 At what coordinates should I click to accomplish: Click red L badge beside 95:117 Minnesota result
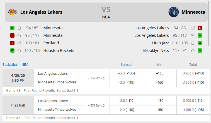pyautogui.click(x=12, y=35)
